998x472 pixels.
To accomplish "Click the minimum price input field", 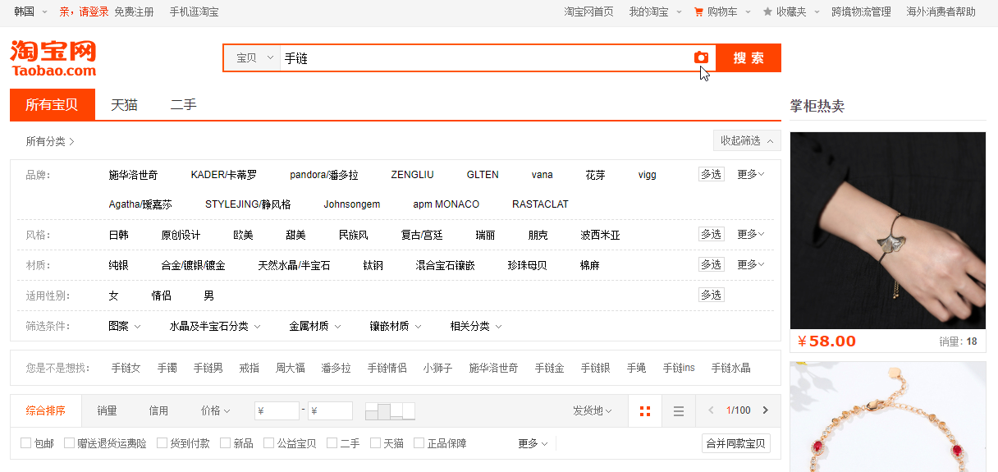I will click(277, 411).
